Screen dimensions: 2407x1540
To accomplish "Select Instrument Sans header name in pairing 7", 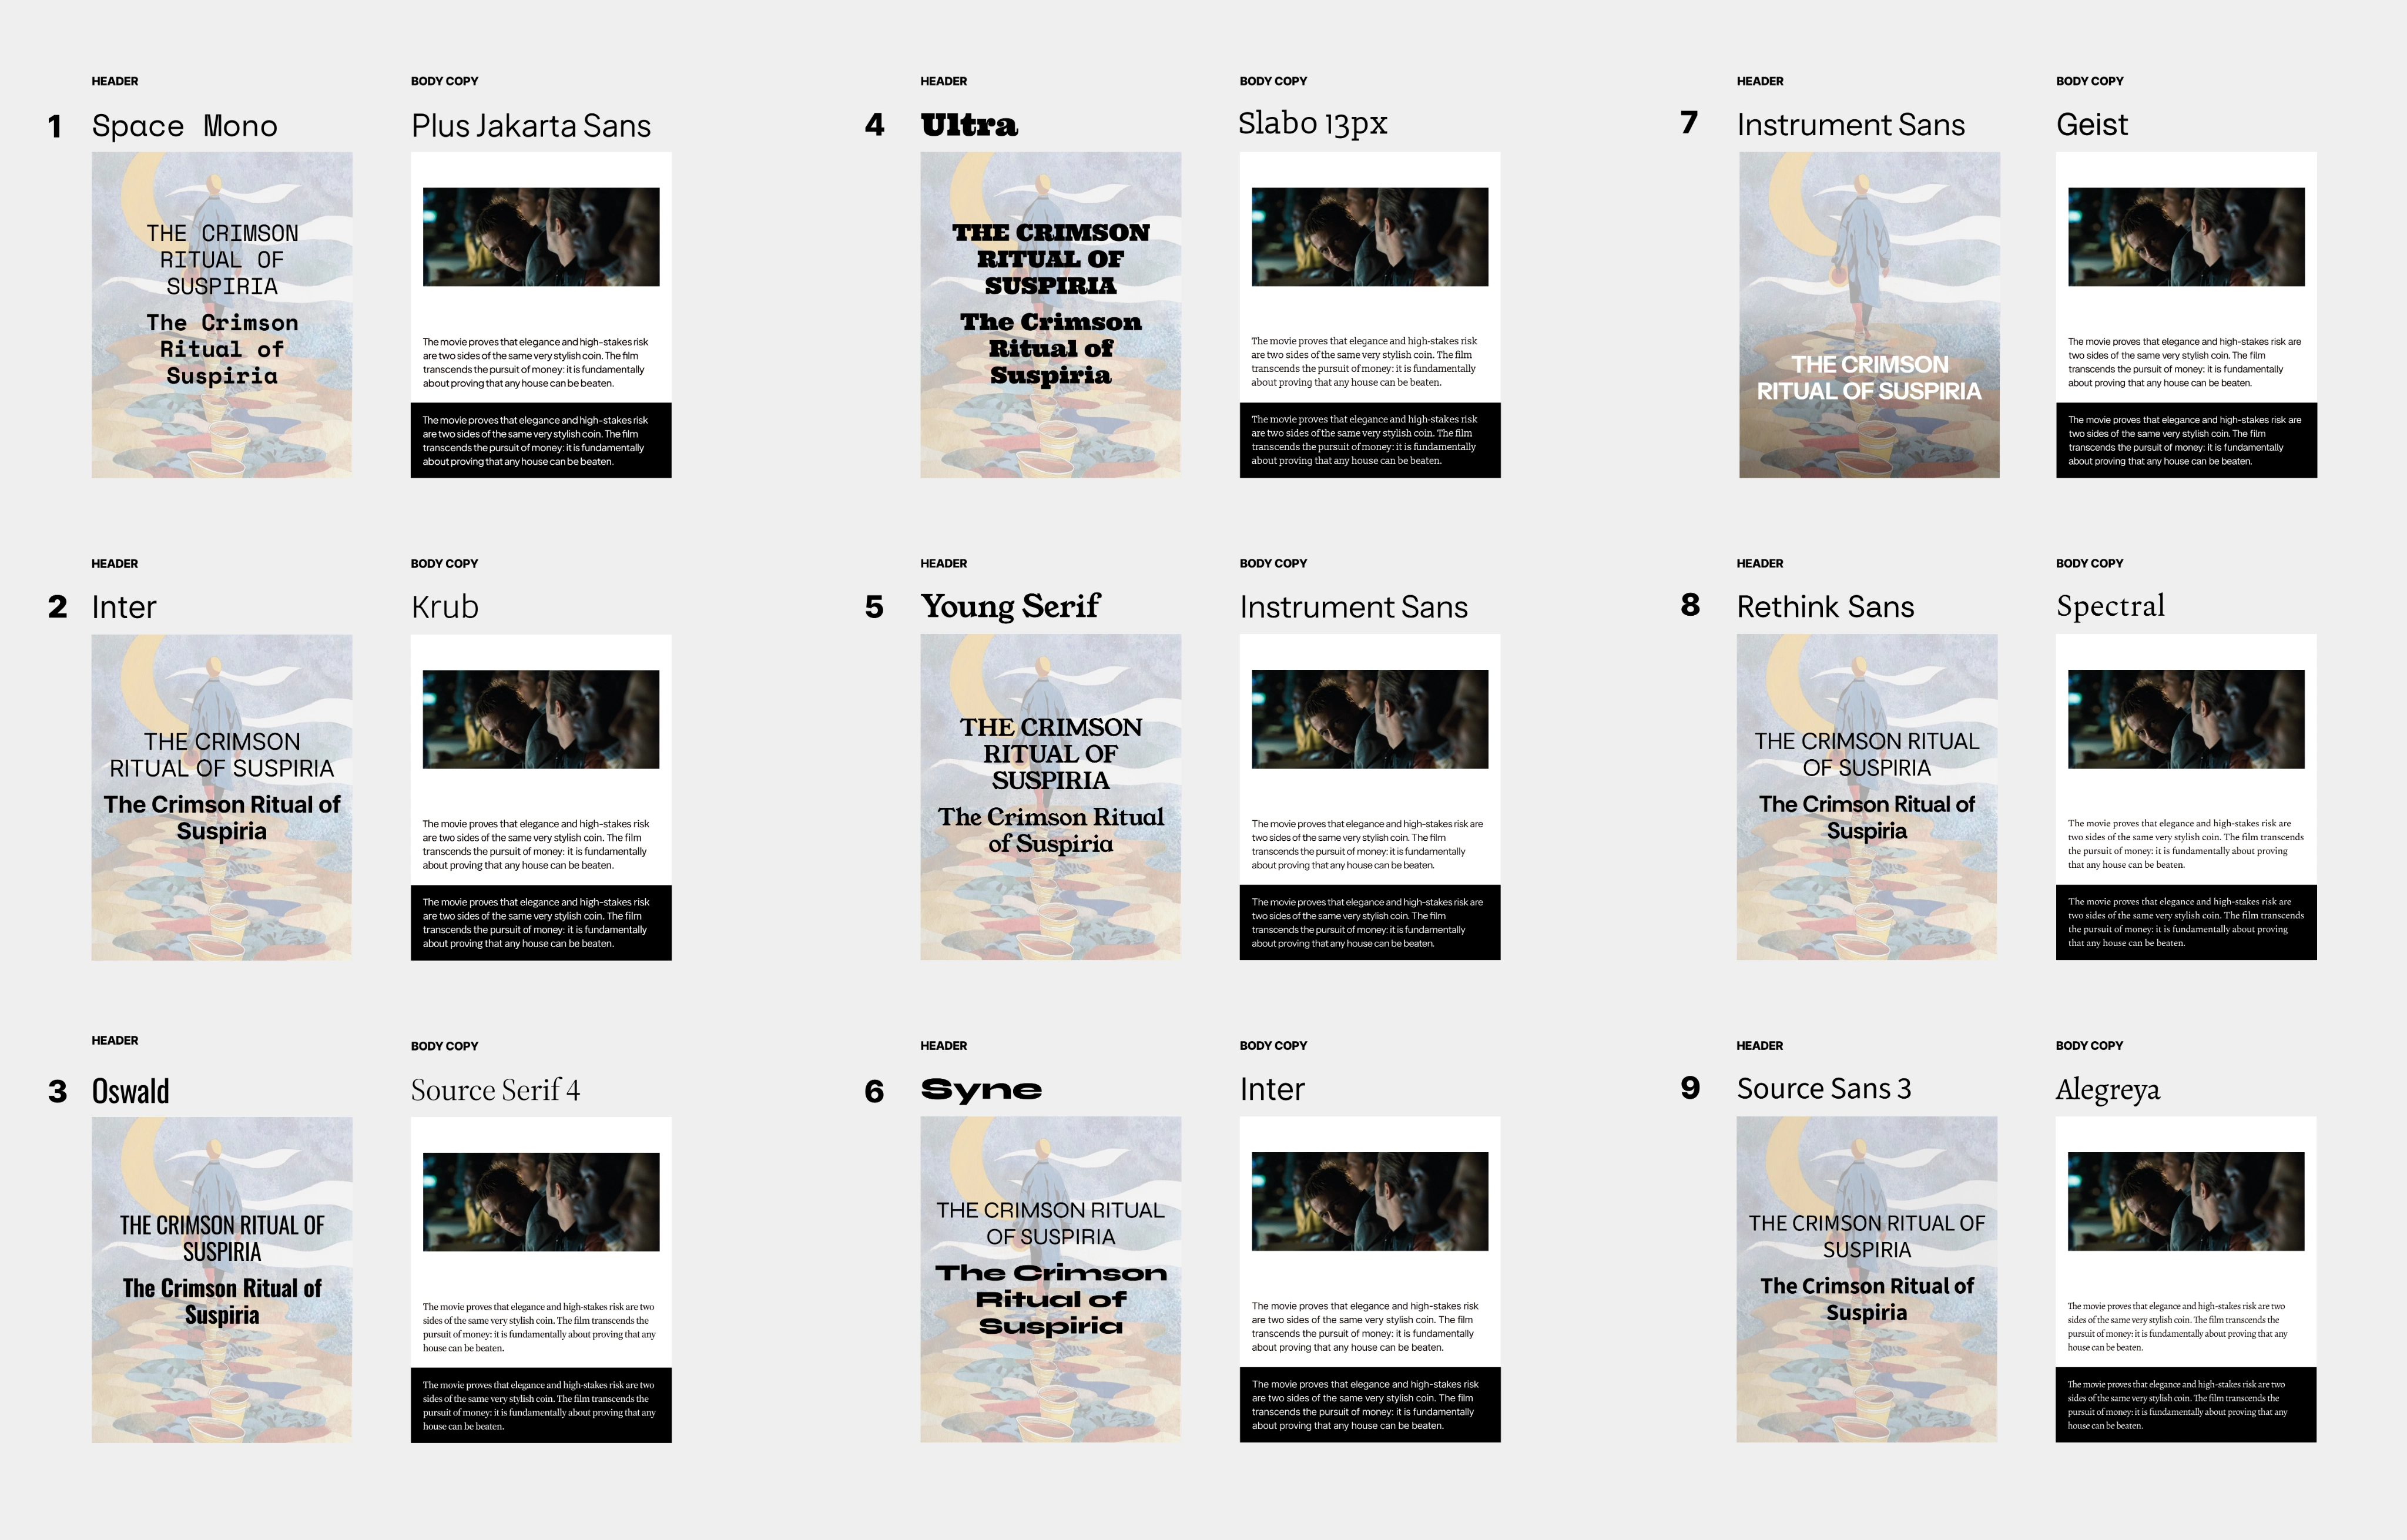I will (x=1851, y=125).
